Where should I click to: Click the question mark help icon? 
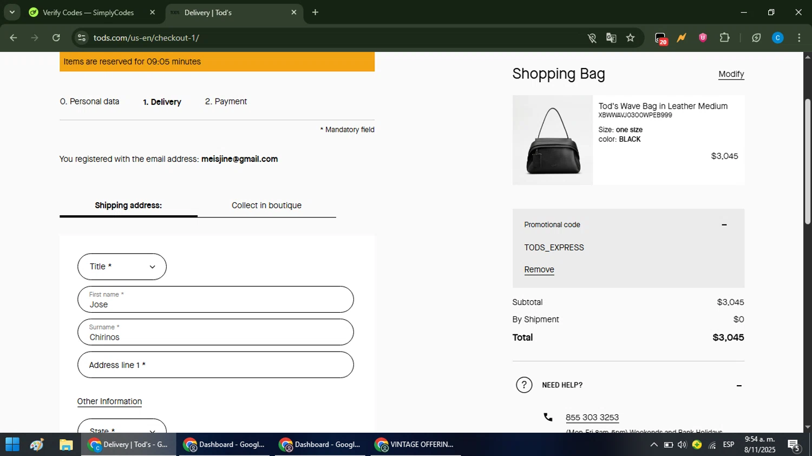click(524, 385)
